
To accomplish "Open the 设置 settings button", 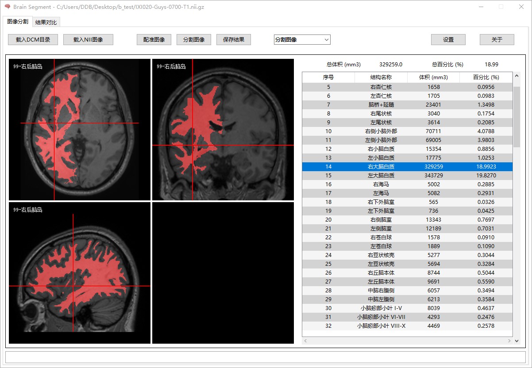I will coord(448,39).
